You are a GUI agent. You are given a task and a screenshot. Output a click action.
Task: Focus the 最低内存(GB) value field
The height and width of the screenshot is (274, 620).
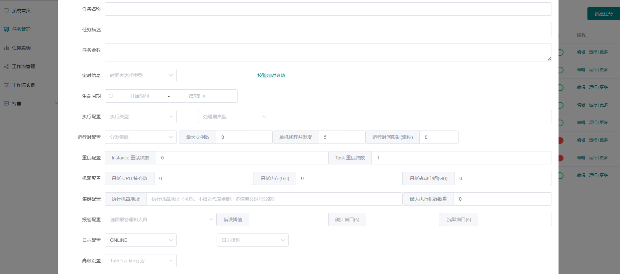coord(349,178)
